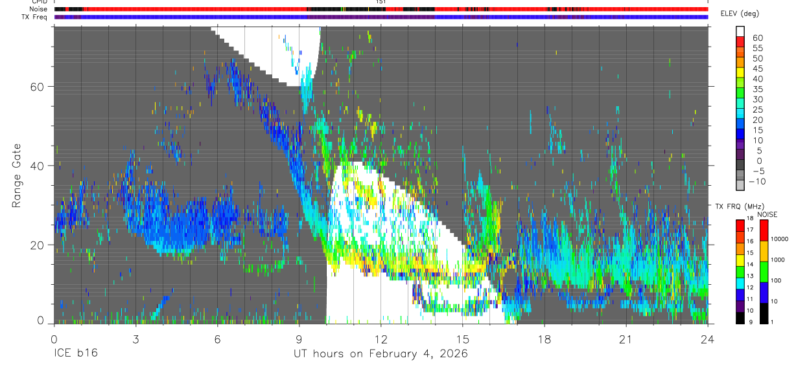Click the '18' UT hour tick label
Screen dimensions: 796x367
coord(544,339)
